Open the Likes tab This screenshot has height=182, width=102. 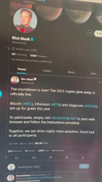coord(93,73)
